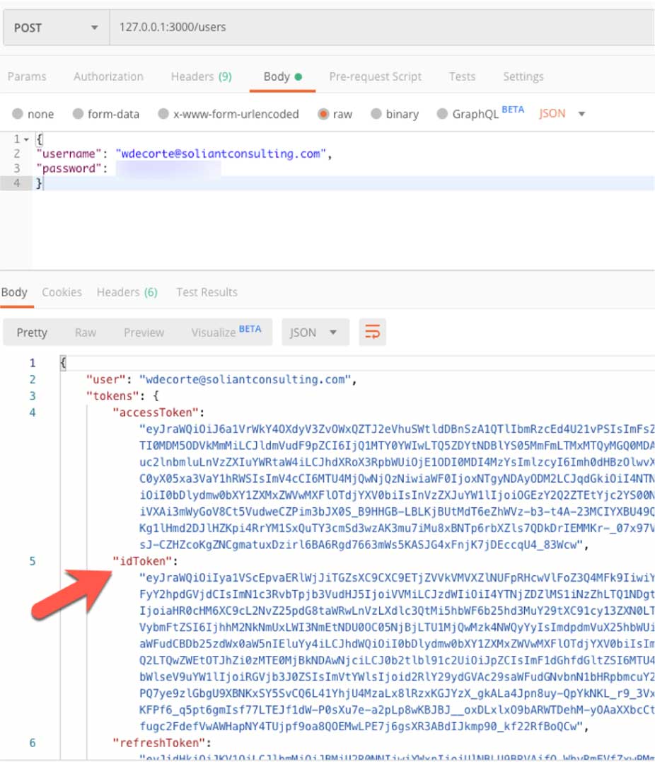Image resolution: width=655 pixels, height=762 pixels.
Task: Select the raw body radio button
Action: tap(323, 114)
